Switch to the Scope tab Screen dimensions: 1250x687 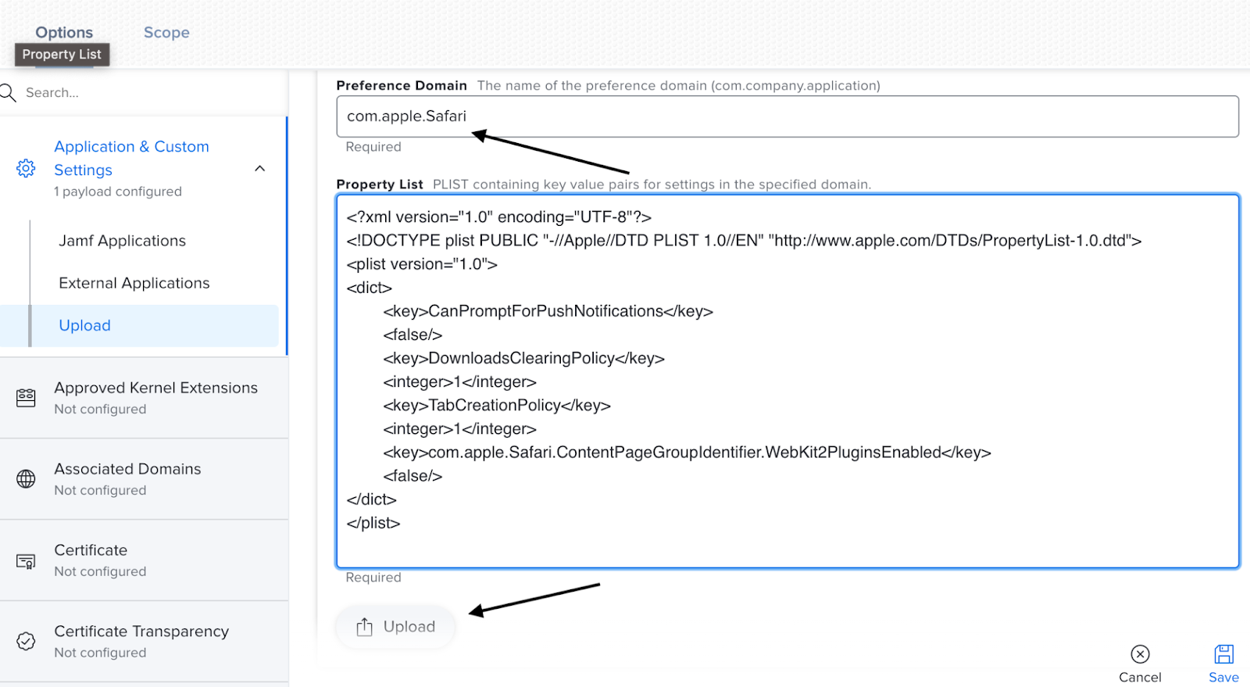(166, 32)
